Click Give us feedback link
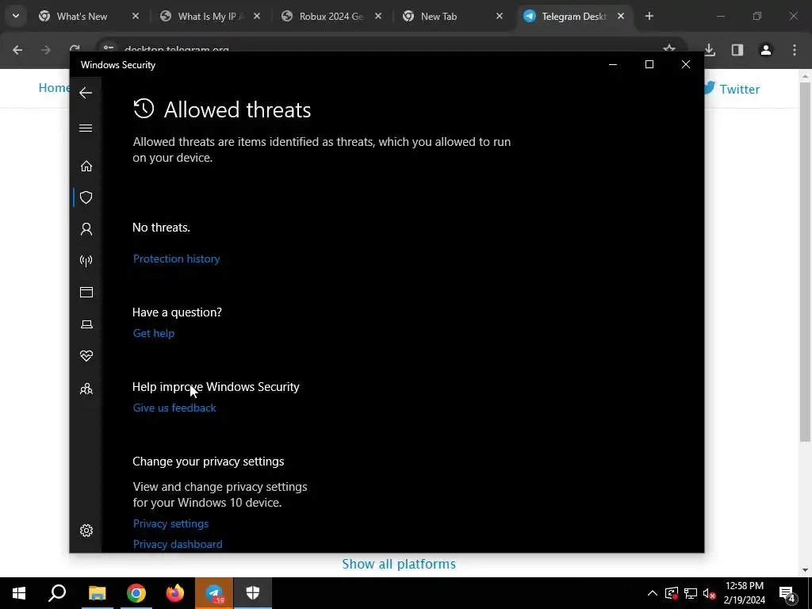The height and width of the screenshot is (609, 812). 174,408
